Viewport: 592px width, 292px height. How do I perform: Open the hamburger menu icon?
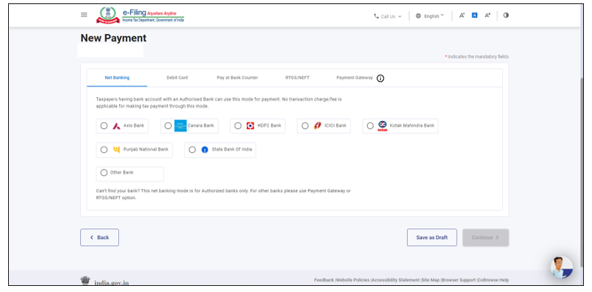coord(84,15)
